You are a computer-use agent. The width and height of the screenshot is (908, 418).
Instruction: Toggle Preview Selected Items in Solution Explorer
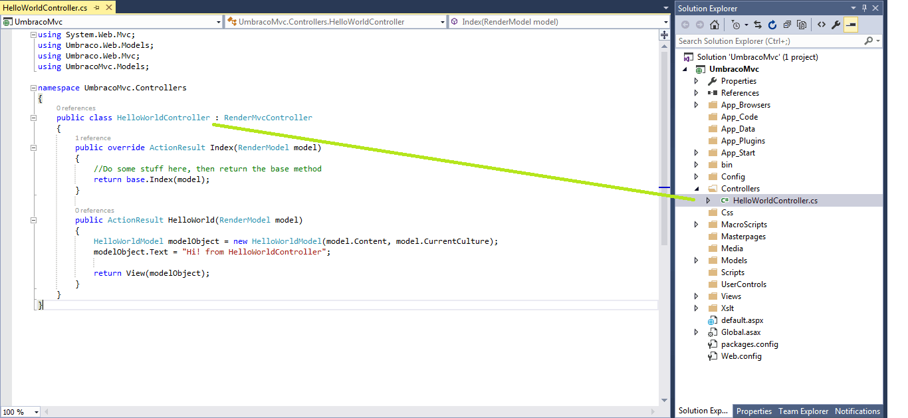(851, 25)
